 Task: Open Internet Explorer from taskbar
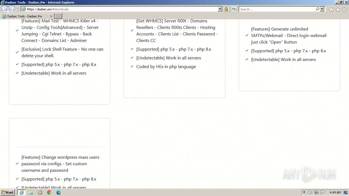coord(22,192)
